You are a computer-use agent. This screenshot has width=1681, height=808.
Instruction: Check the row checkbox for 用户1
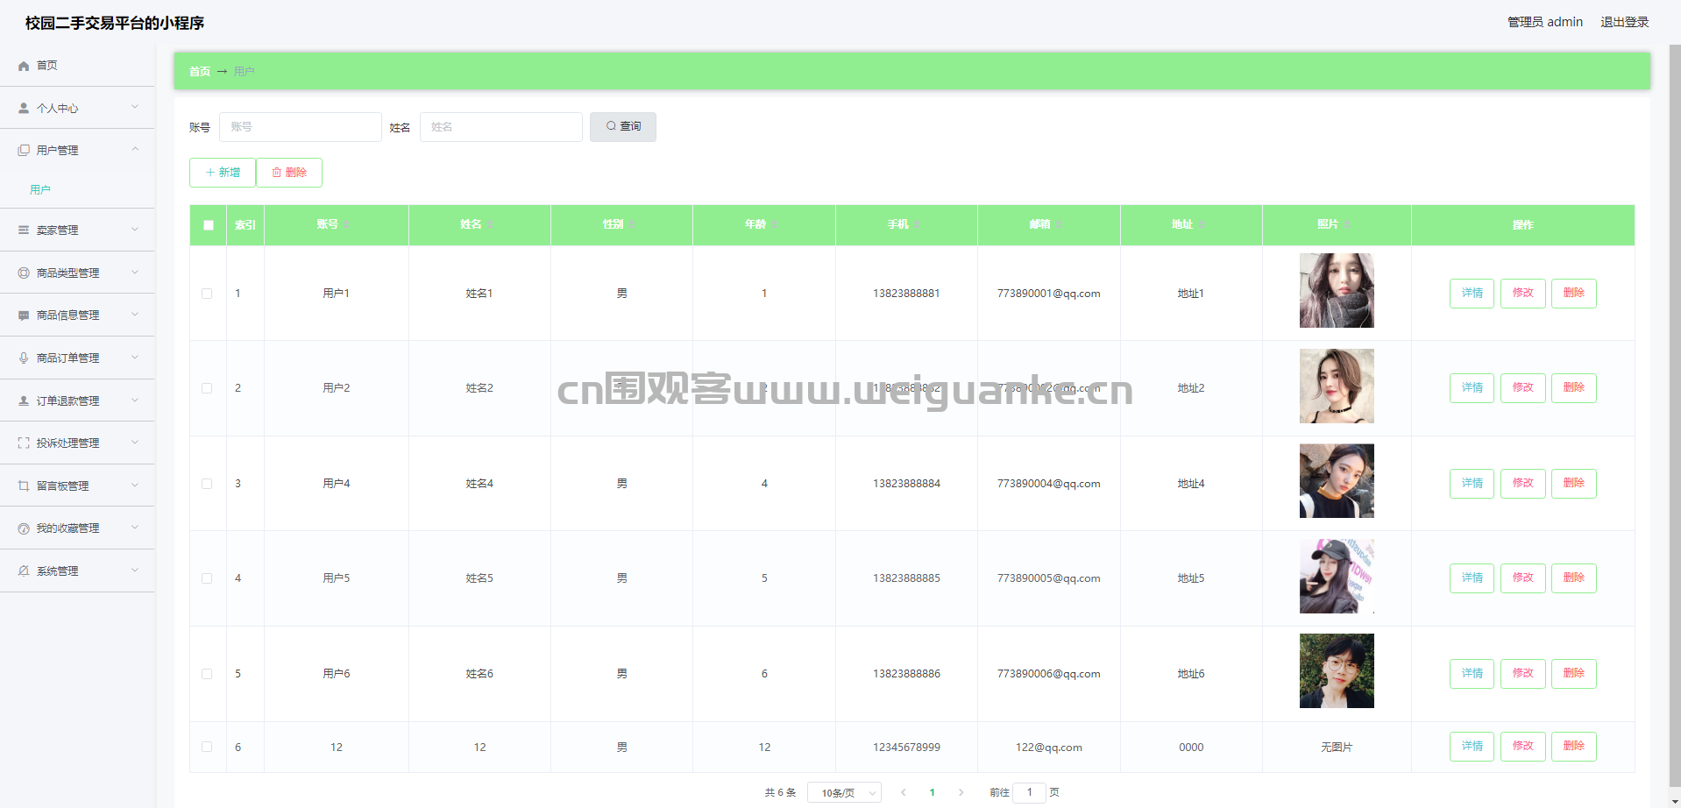click(207, 294)
